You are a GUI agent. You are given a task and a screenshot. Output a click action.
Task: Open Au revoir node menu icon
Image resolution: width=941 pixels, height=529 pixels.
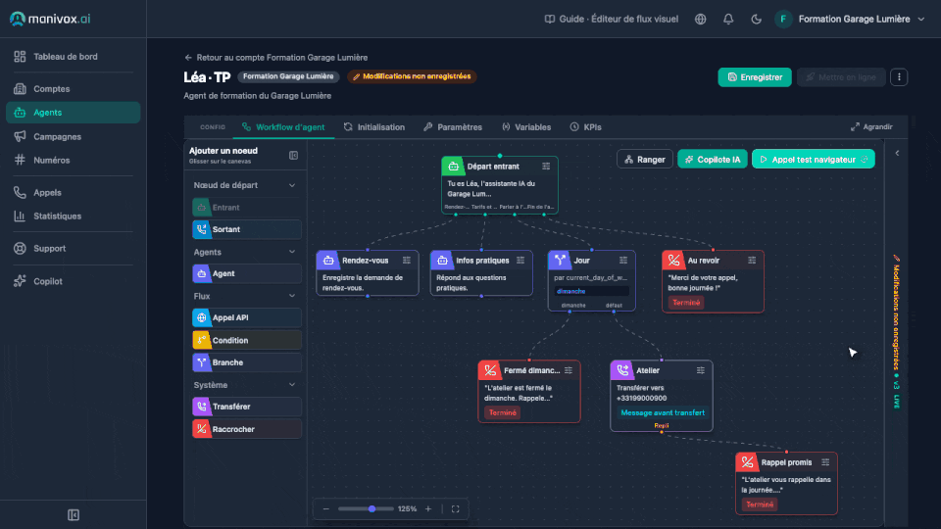[x=752, y=261]
